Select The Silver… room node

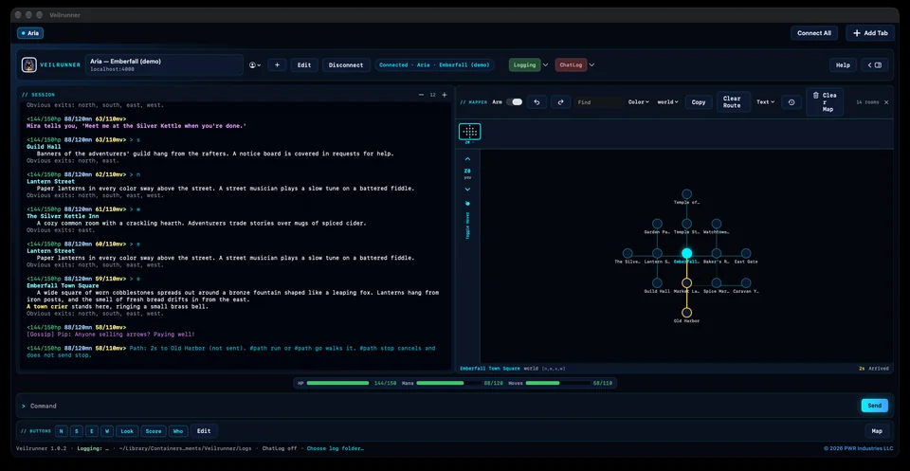coord(628,253)
